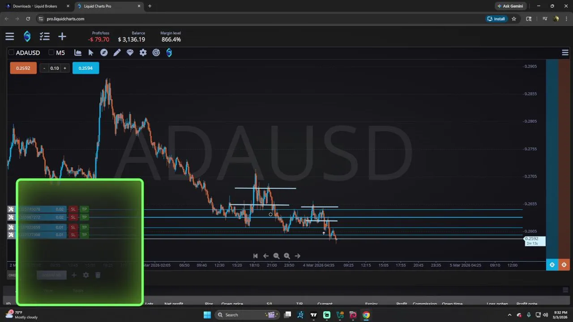The width and height of the screenshot is (573, 322).
Task: Click the target icon in chart toolbar
Action: [156, 53]
